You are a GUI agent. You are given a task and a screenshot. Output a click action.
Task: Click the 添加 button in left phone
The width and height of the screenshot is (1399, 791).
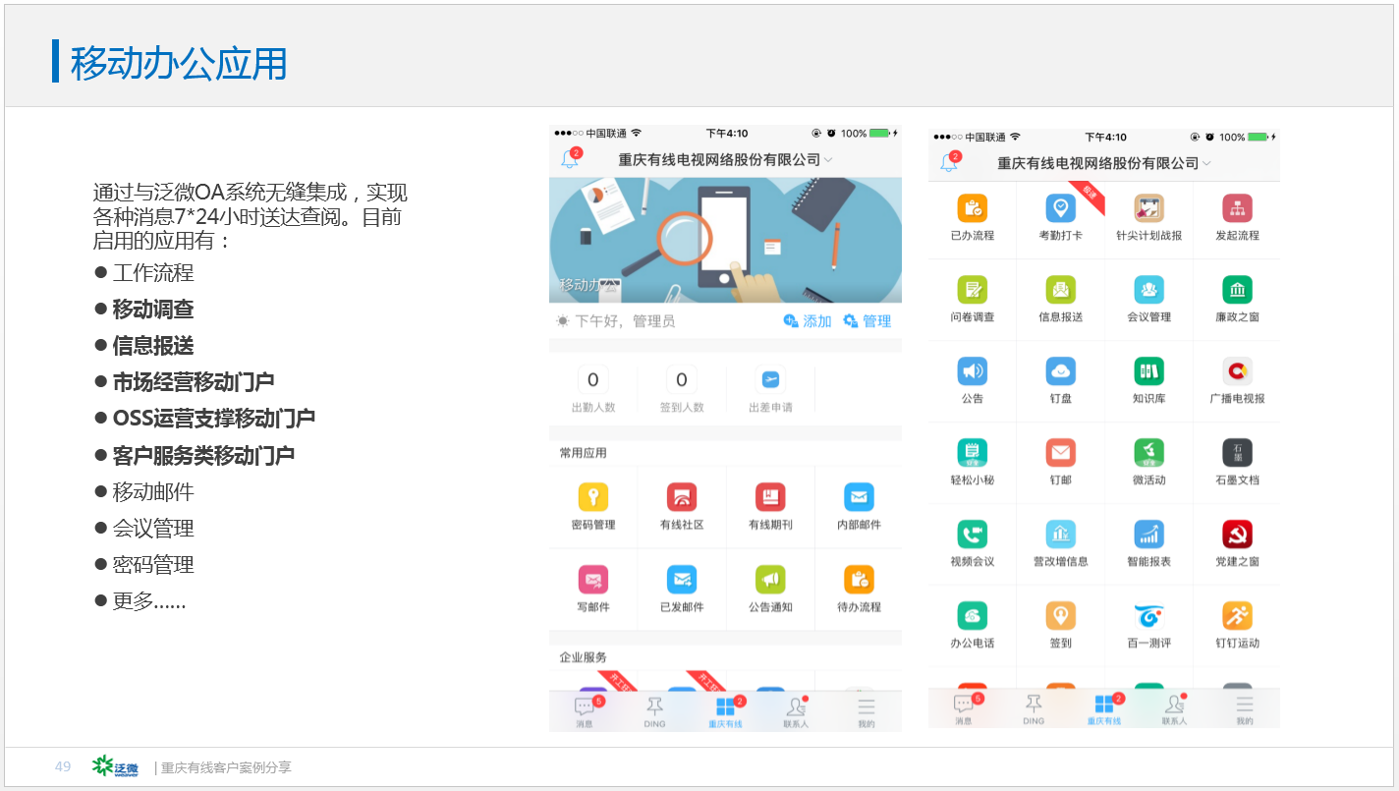click(x=808, y=321)
